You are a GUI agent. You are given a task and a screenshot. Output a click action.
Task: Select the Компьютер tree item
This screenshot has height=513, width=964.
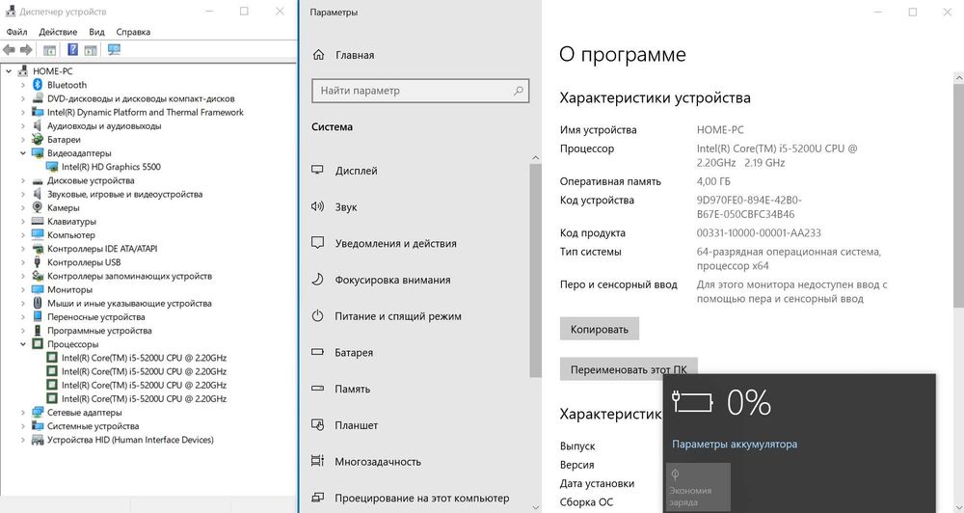[x=71, y=235]
